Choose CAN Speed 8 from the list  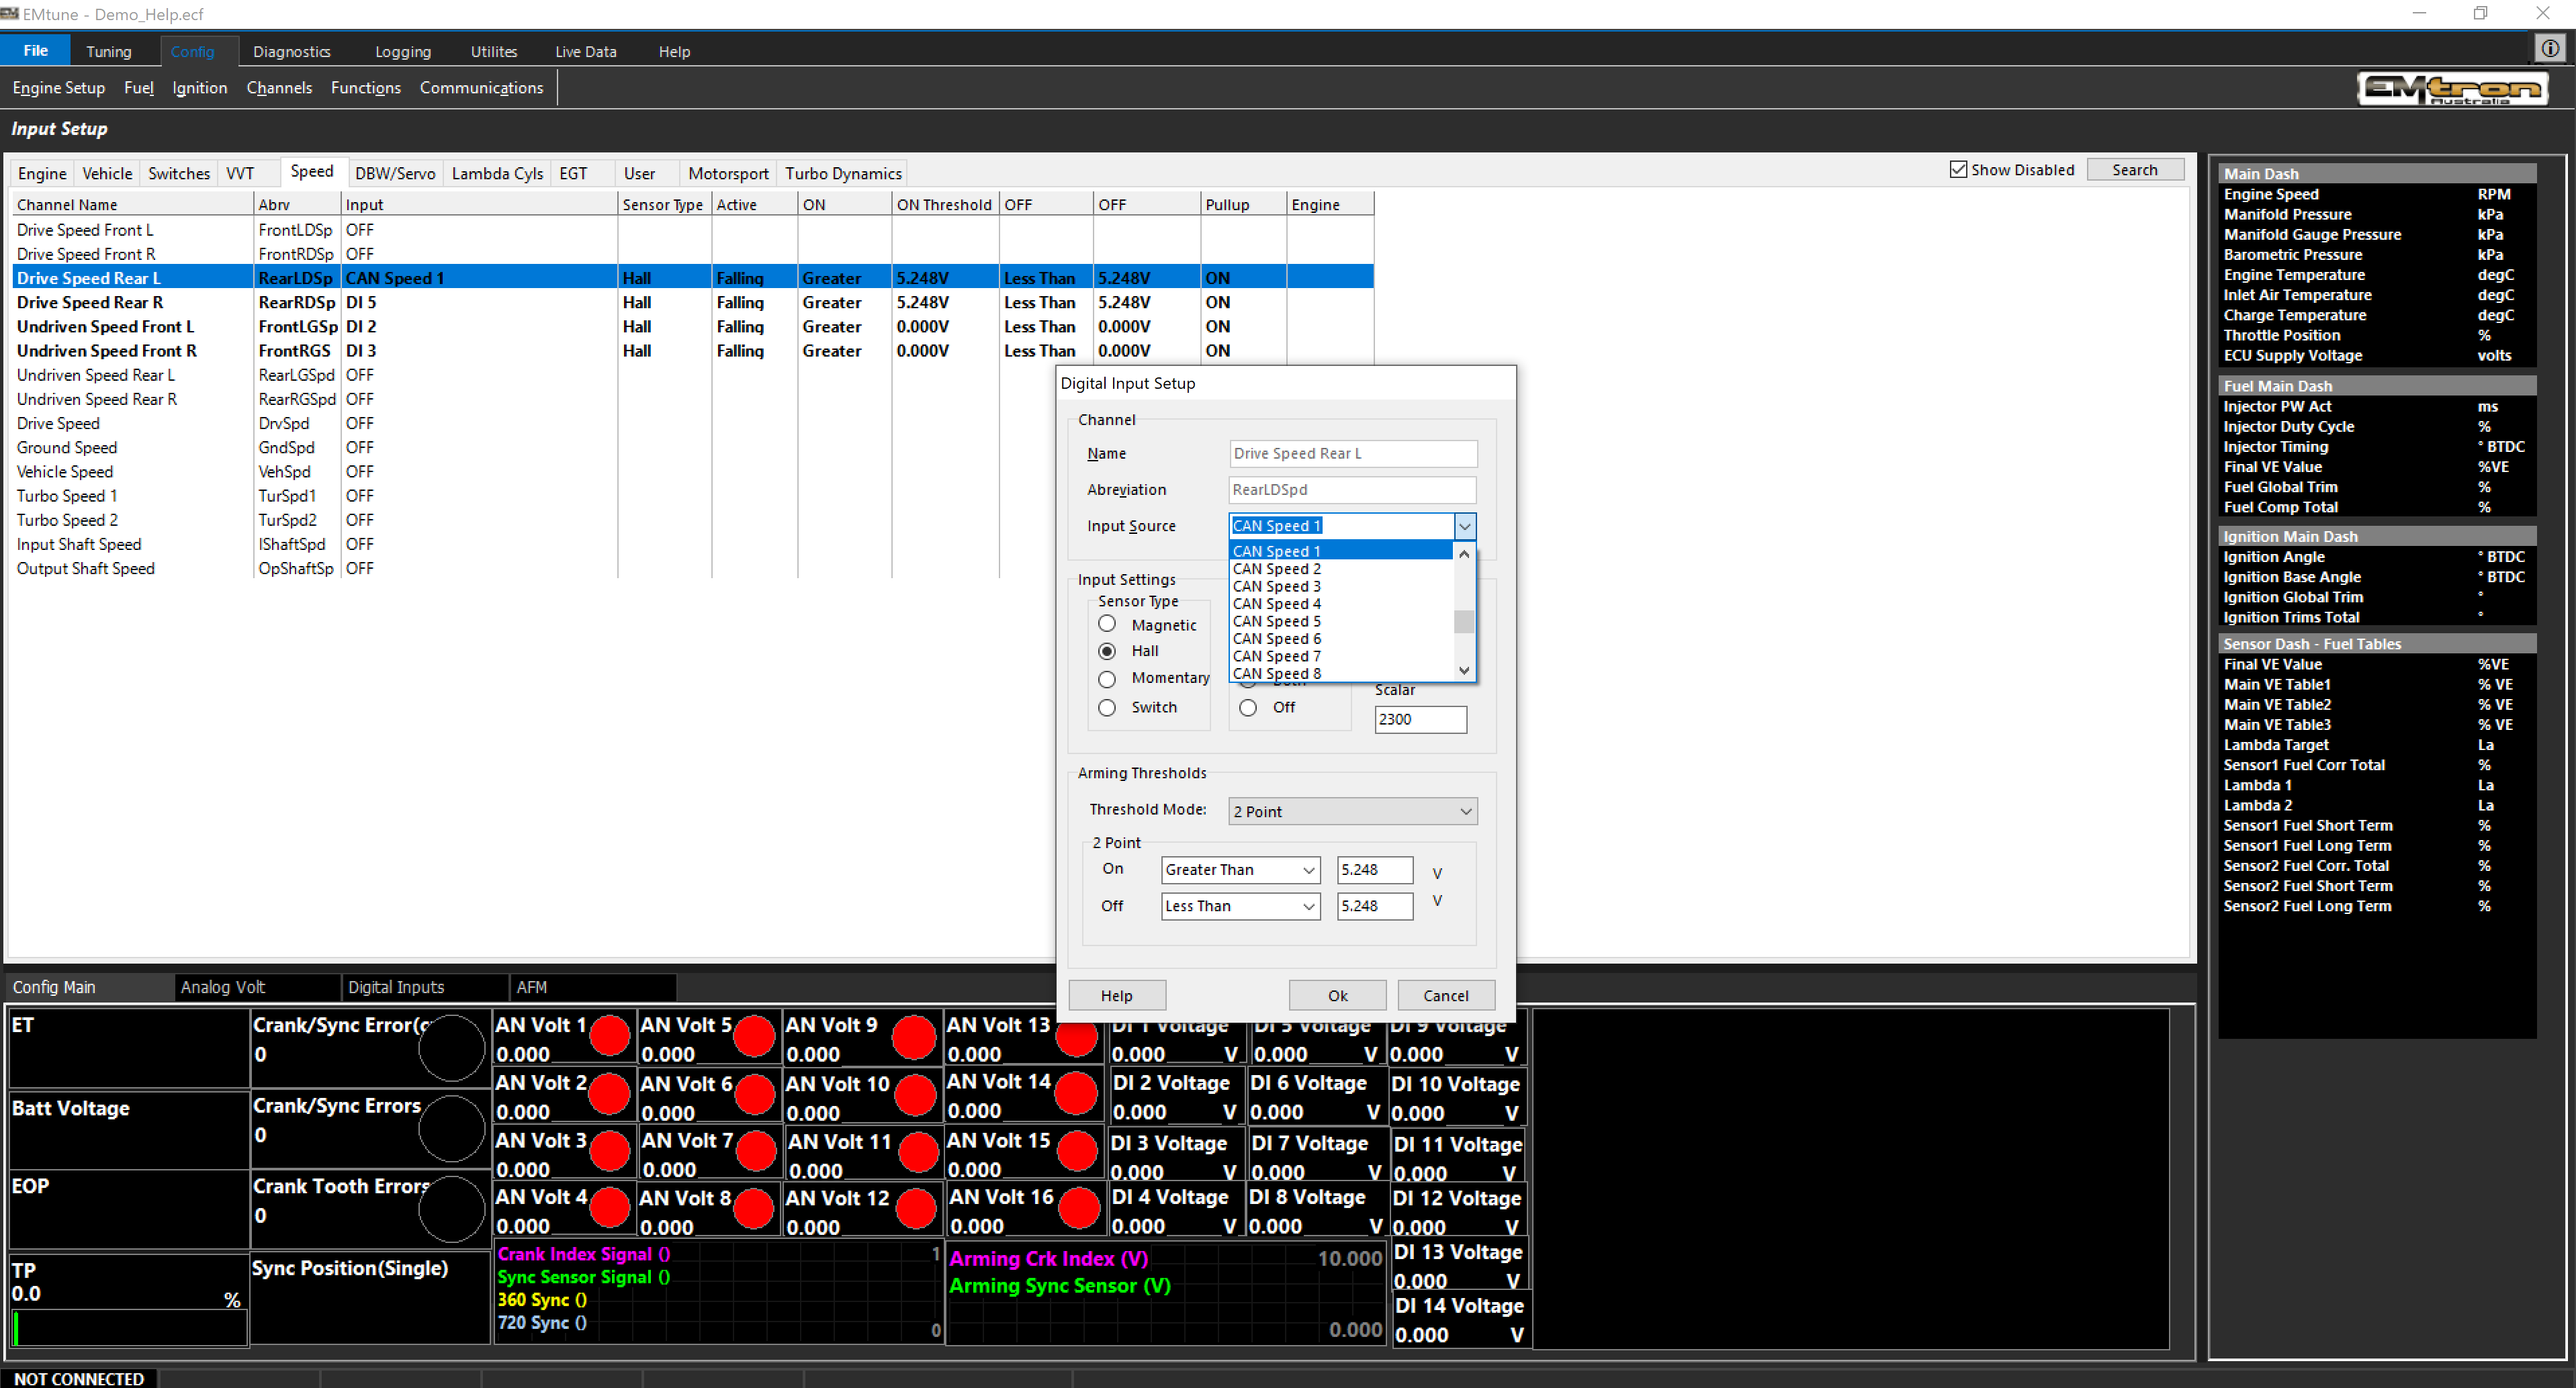pos(1341,673)
